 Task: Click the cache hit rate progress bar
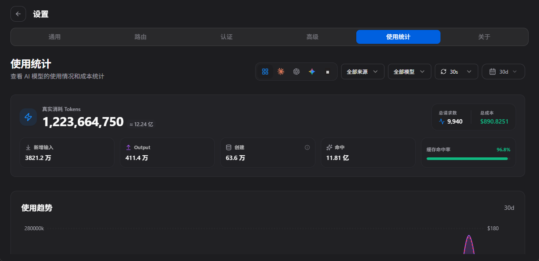pyautogui.click(x=467, y=159)
